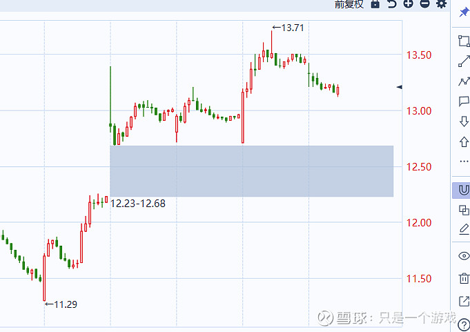Open chart settings with the gear icon
Viewport: 470px width, 332px height.
point(441,4)
